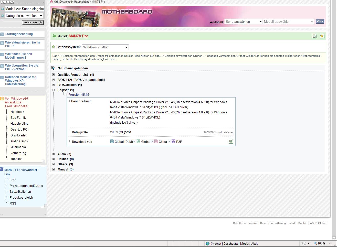The height and width of the screenshot is (247, 337).
Task: Open the Kategorie auswählen dropdown
Action: 24,16
